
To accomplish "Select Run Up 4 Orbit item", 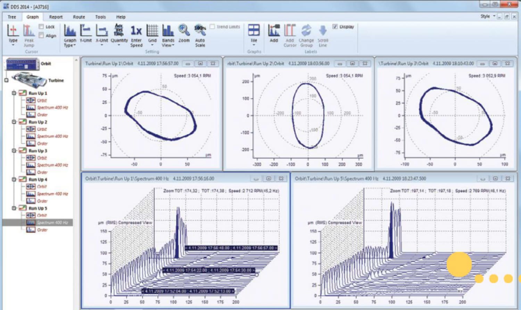I will coord(42,187).
